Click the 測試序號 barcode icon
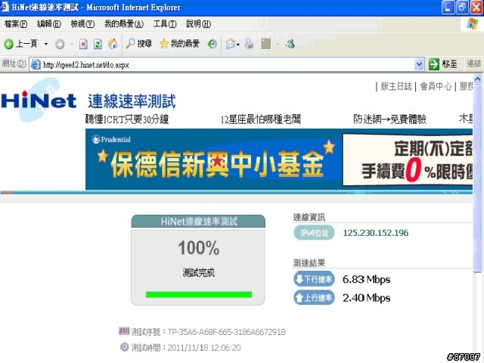 coord(124,331)
